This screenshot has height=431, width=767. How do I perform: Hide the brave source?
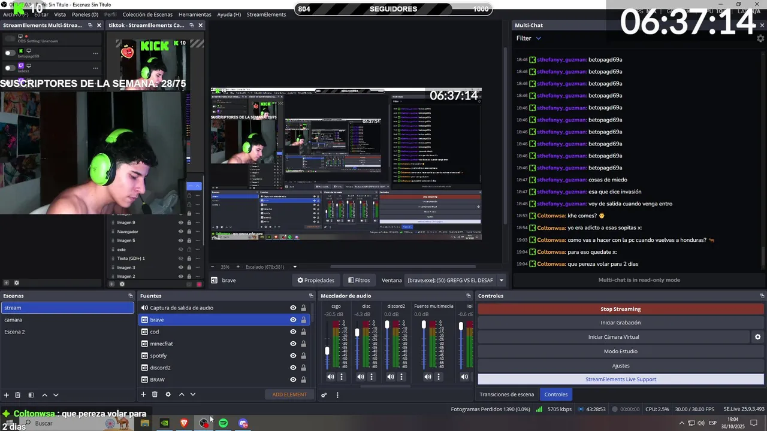pos(293,320)
